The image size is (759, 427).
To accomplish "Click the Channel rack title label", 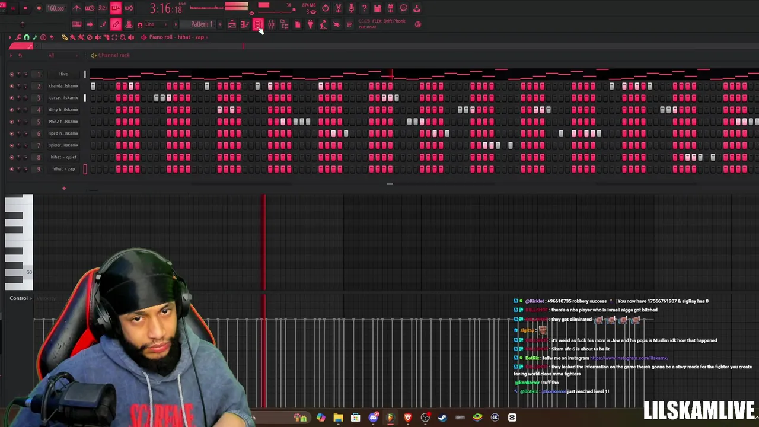I will click(x=114, y=55).
